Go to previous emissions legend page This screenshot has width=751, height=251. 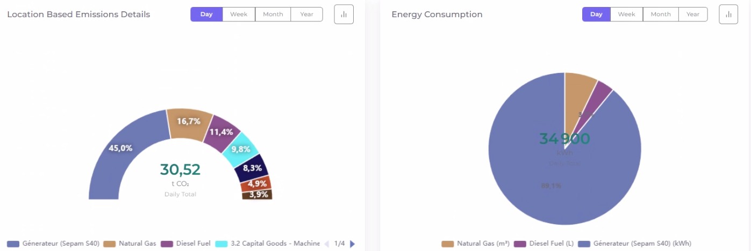tap(326, 244)
